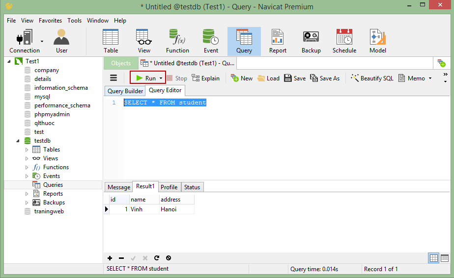Click the stop loading circle icon
454x278 pixels.
click(x=169, y=258)
